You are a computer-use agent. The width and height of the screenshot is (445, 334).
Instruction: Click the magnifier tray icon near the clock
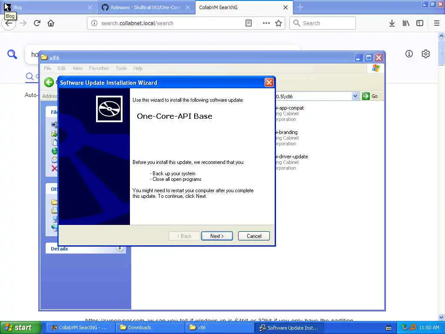413,327
